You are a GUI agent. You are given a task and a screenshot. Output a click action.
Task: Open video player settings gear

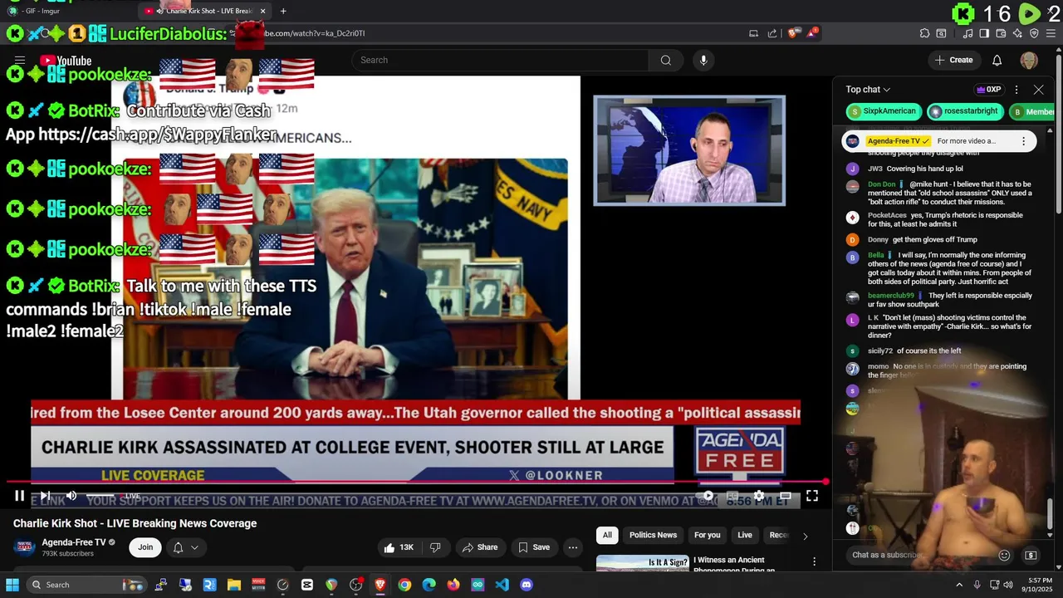759,496
